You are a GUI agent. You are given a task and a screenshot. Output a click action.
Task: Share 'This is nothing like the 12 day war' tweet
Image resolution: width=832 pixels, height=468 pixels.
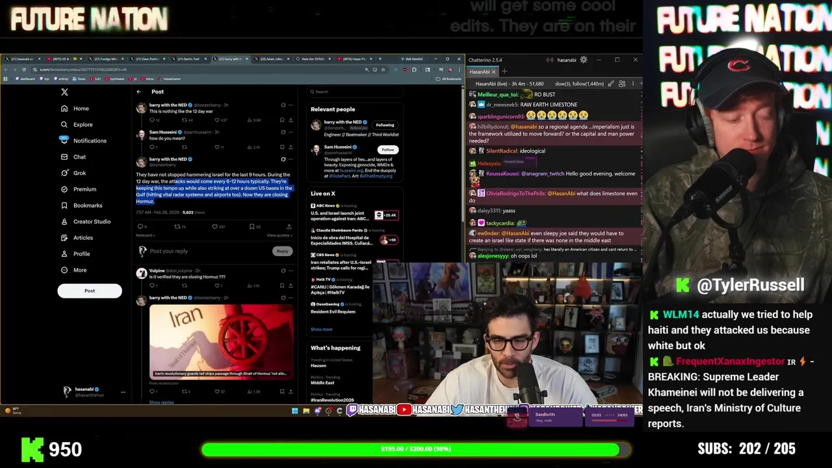click(x=291, y=120)
